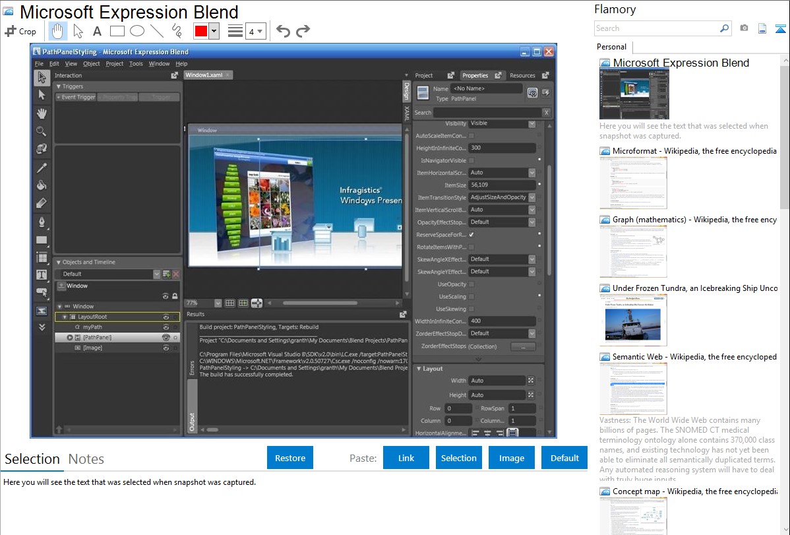Click the camera snapshot icon

coord(744,28)
